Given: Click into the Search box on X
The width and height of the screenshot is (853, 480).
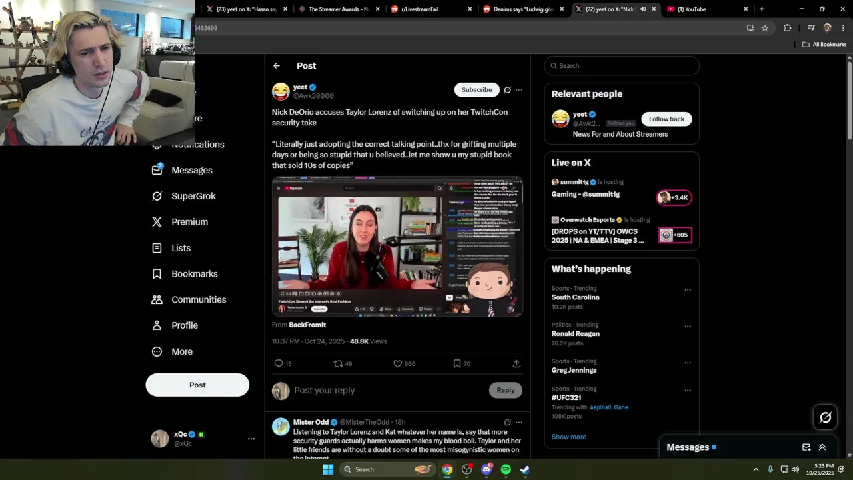Looking at the screenshot, I should pyautogui.click(x=622, y=66).
